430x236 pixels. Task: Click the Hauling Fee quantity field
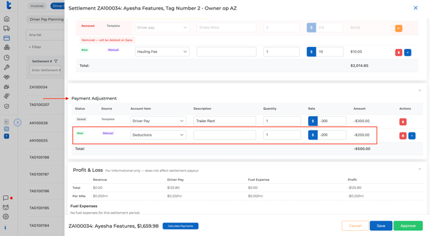pyautogui.click(x=281, y=51)
